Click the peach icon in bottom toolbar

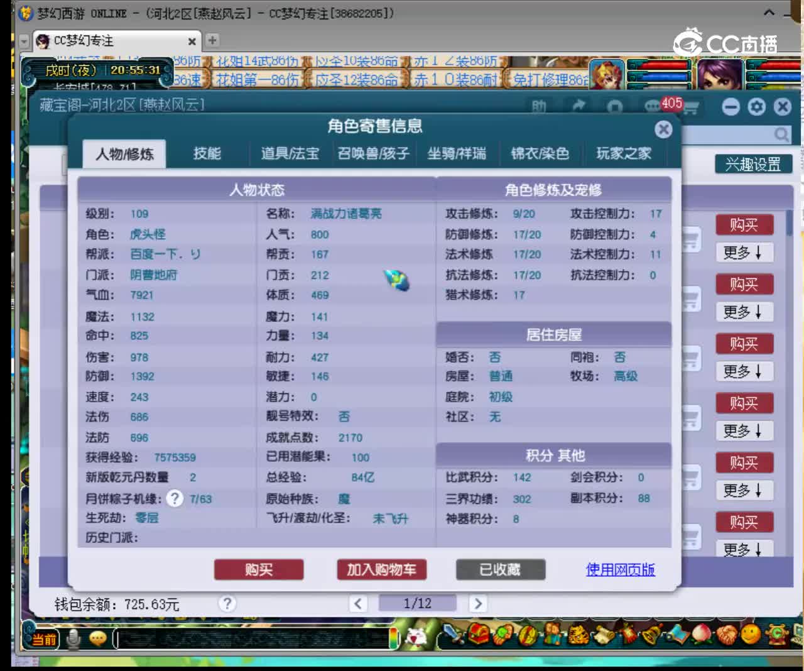700,635
